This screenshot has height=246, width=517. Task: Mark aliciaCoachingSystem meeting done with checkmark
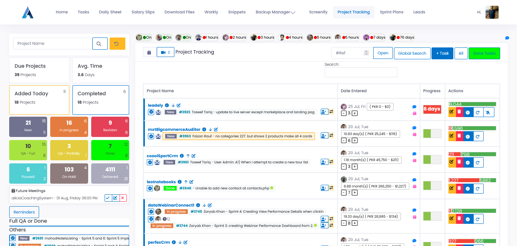point(108,198)
